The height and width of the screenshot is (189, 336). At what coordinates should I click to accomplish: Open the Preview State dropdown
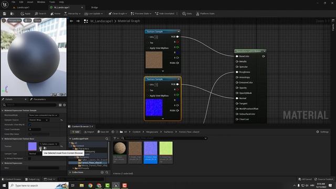[141, 14]
